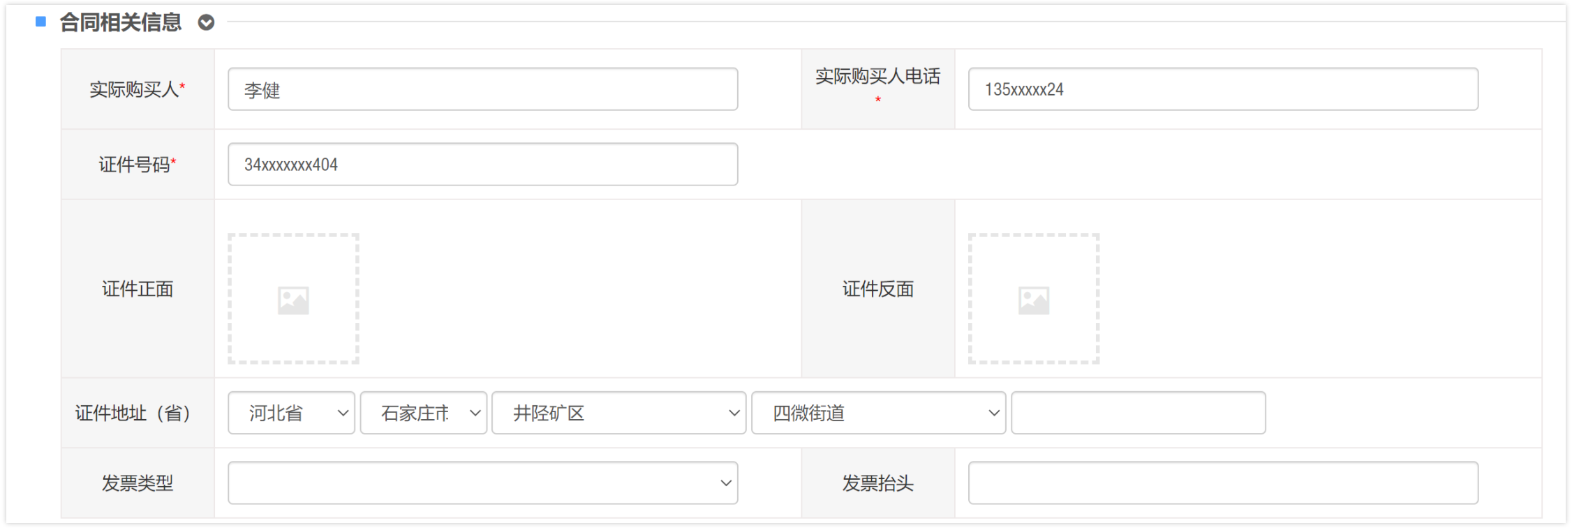Select the 证件号码 input field
The width and height of the screenshot is (1572, 530).
coord(482,165)
